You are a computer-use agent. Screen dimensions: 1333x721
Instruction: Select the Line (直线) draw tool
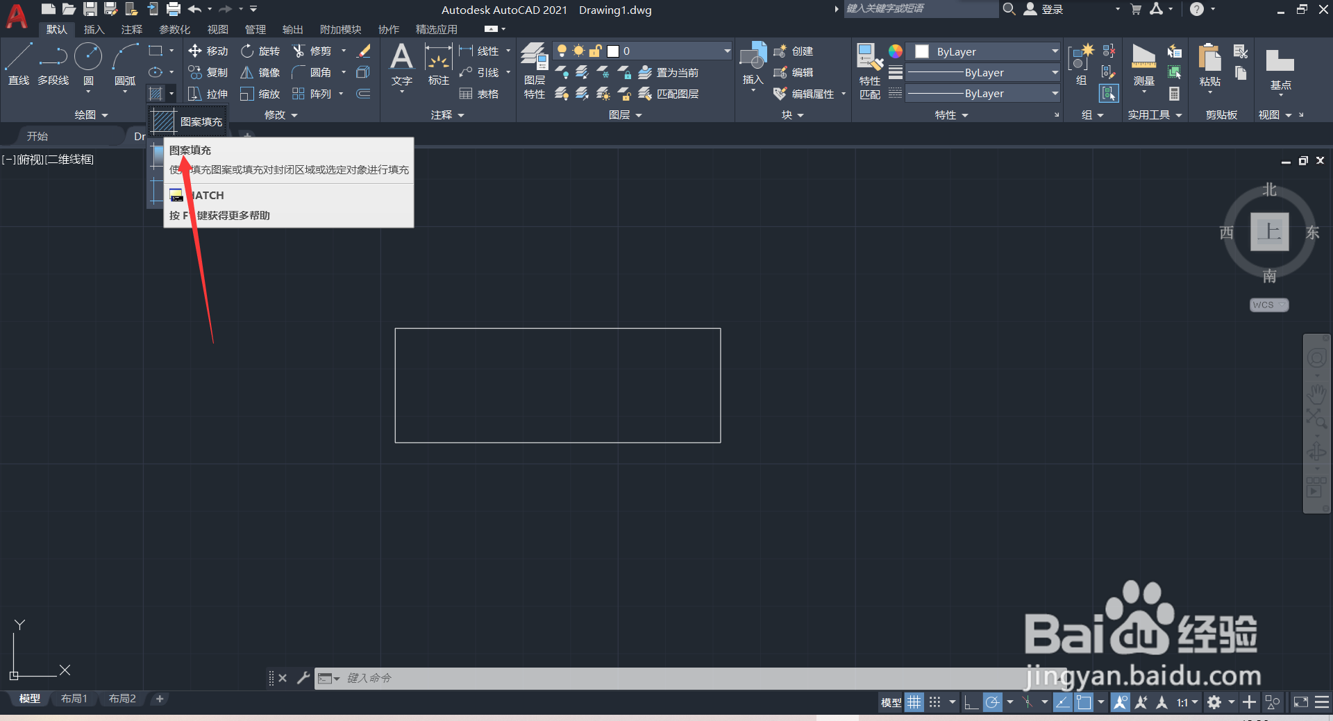(19, 64)
